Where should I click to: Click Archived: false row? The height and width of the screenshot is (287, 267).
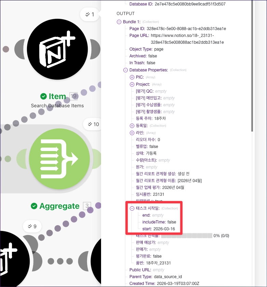tap(143, 56)
